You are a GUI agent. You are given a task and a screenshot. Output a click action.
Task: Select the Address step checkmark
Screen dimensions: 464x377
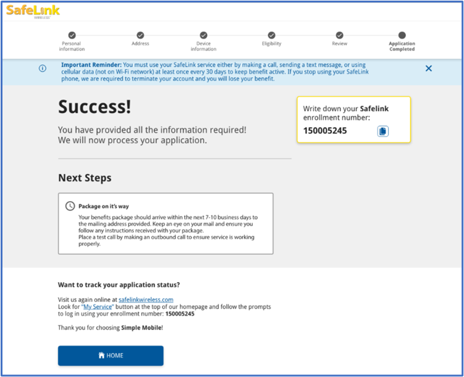[x=140, y=35]
